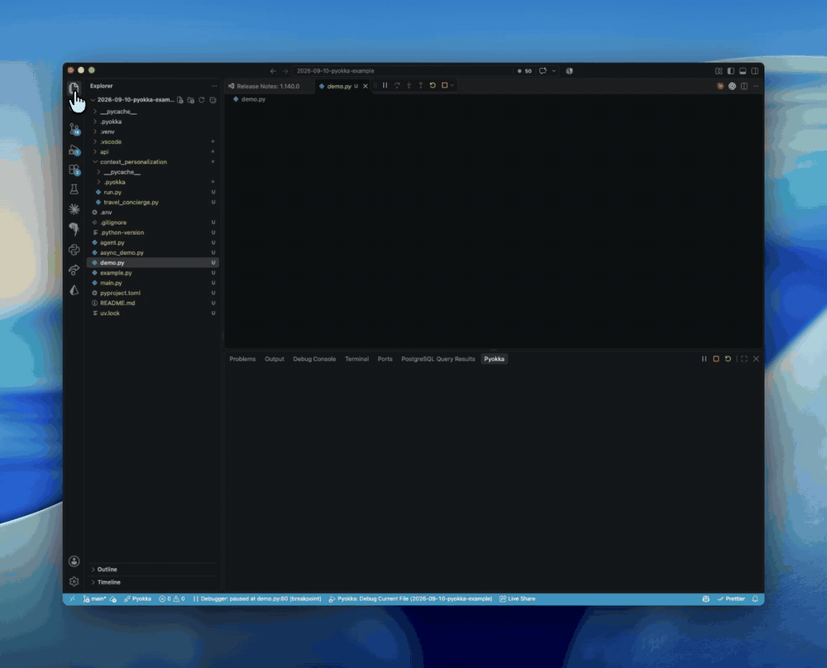This screenshot has height=668, width=827.
Task: Open pyproject.toml file
Action: [x=153, y=293]
